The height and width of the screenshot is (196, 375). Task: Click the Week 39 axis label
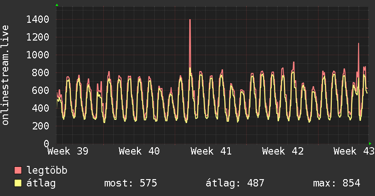68,151
